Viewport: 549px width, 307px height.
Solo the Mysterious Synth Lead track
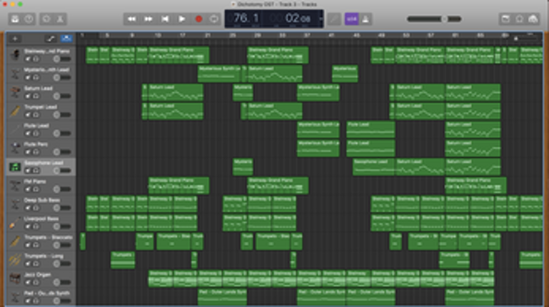click(36, 77)
